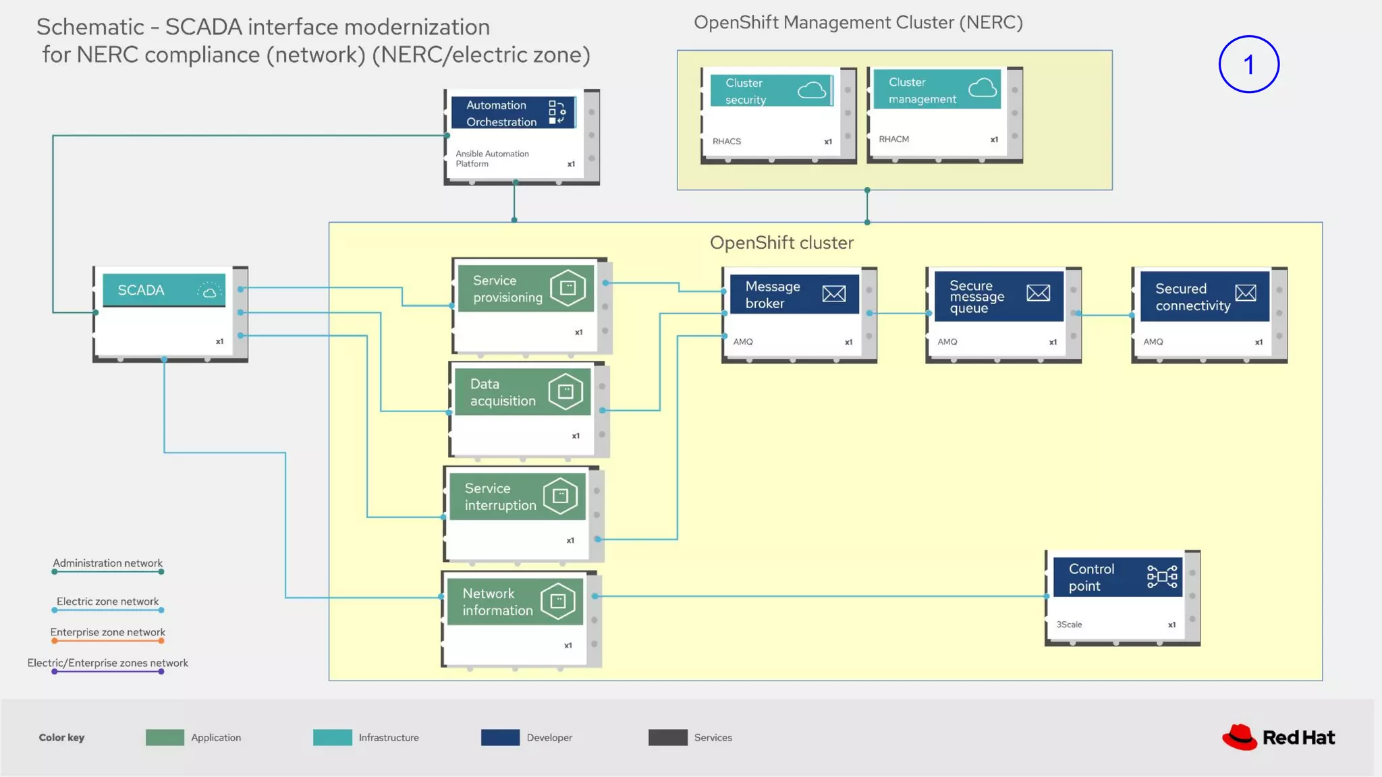Click the teal Infrastructure color swatch

pyautogui.click(x=332, y=737)
